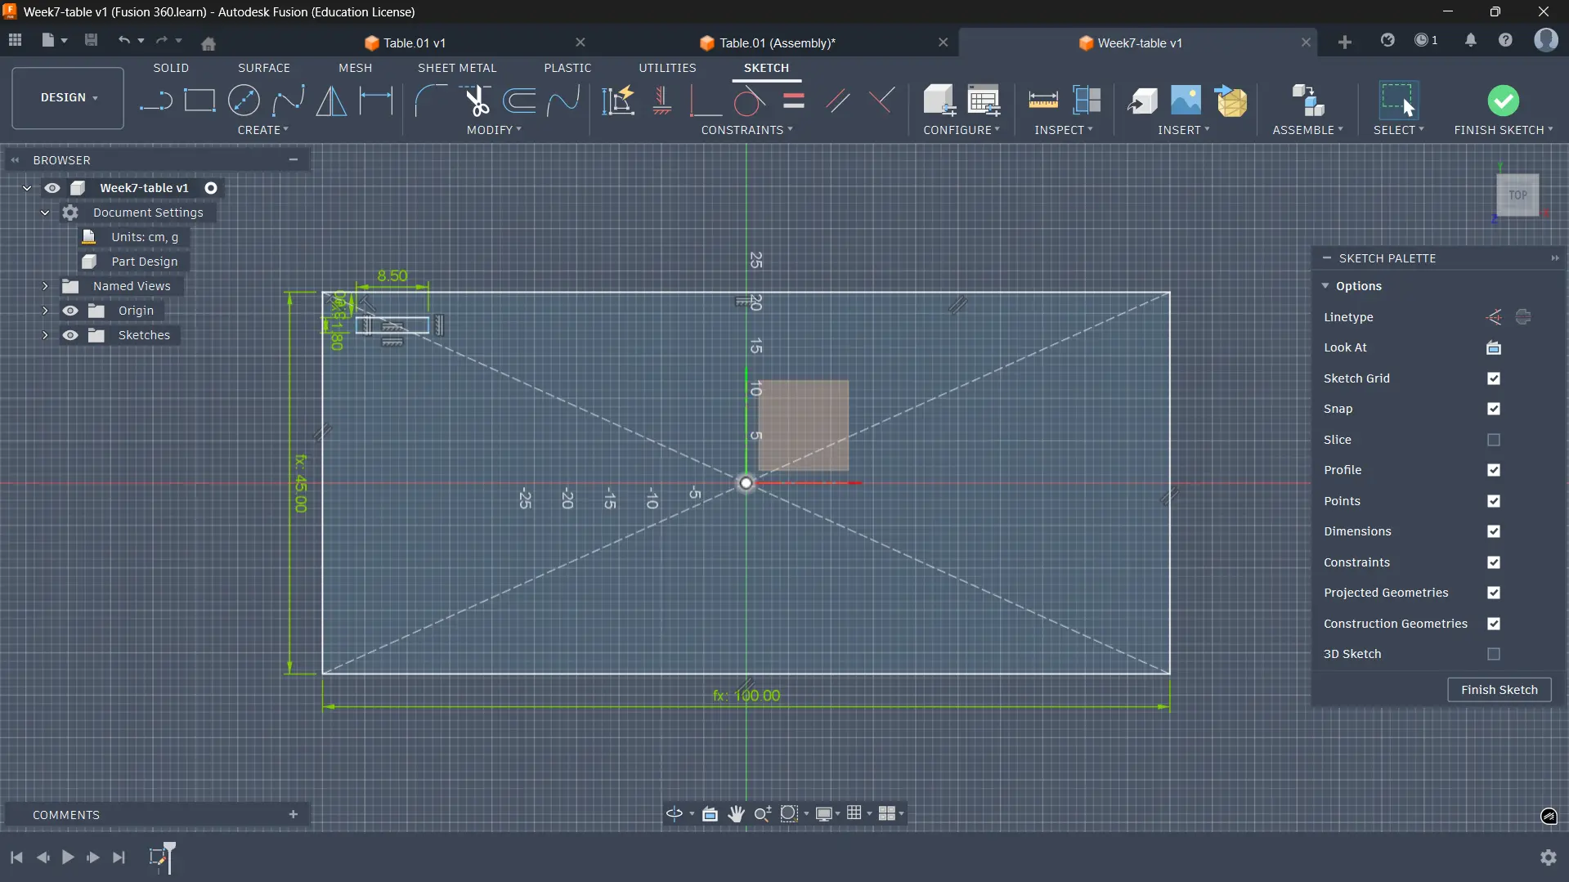The width and height of the screenshot is (1569, 882).
Task: Apply the Perpendicular constraint
Action: 881,101
